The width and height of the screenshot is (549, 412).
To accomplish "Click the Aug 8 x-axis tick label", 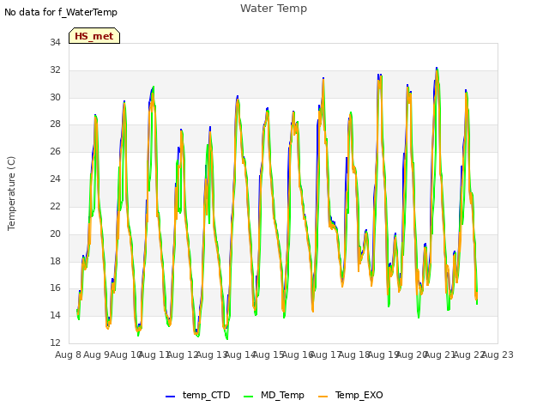I will pos(68,354).
